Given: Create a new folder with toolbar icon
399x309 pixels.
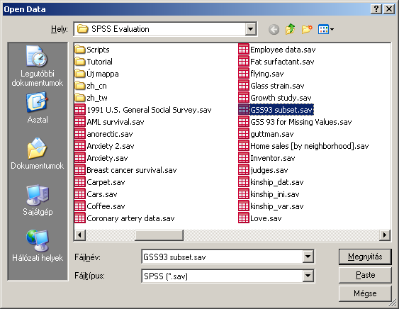Looking at the screenshot, I should [307, 29].
